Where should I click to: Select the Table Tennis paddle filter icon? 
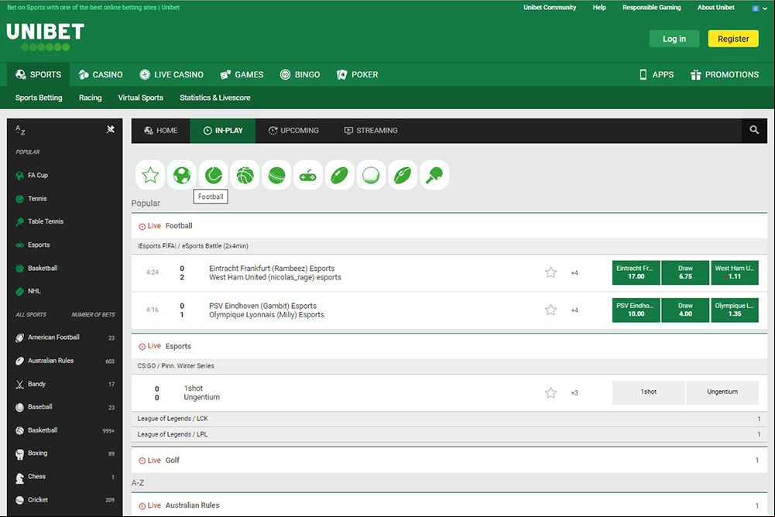434,175
